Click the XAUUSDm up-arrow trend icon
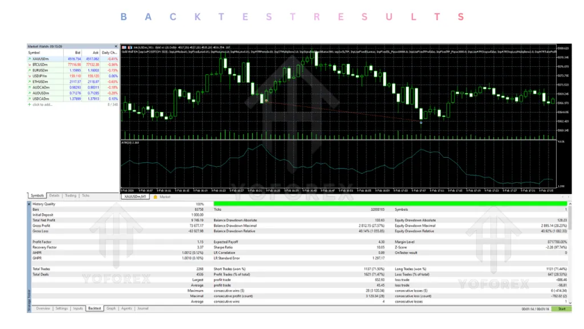Screen dimensions: 584x329 (30, 59)
